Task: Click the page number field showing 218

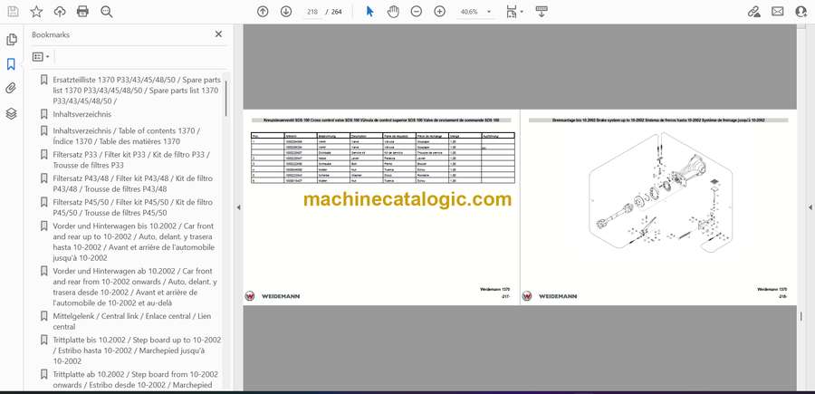Action: tap(312, 12)
